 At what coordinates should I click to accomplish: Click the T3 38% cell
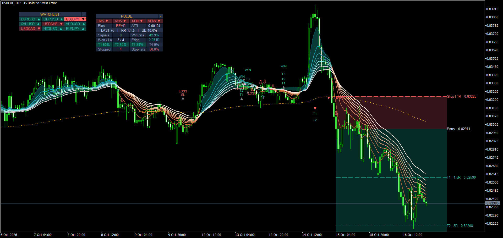point(138,45)
